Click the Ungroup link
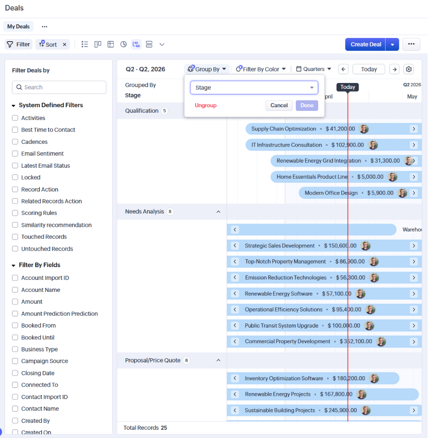This screenshot has width=435, height=438. click(x=206, y=105)
